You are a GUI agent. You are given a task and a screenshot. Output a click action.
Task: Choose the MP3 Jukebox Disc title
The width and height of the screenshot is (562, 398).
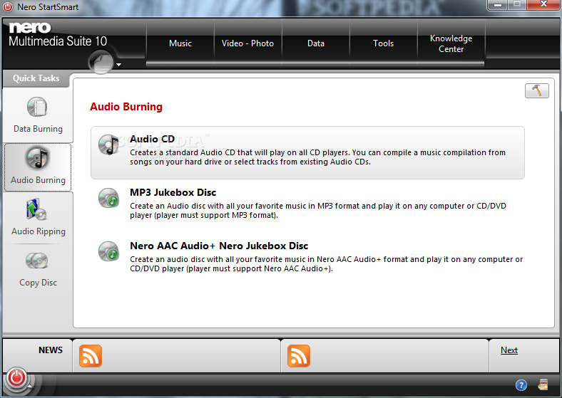tap(173, 192)
